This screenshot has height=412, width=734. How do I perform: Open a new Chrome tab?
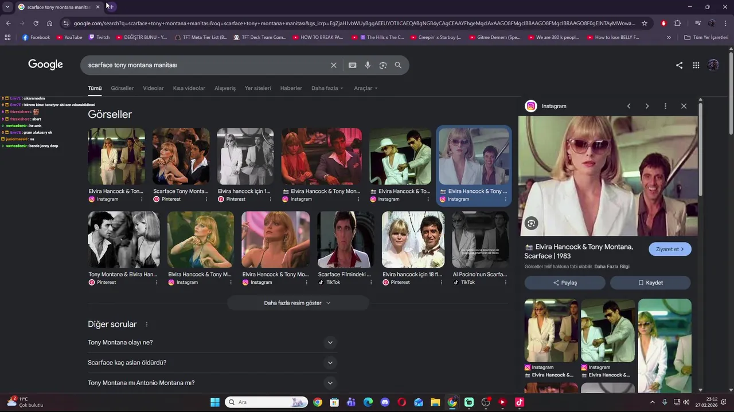[x=111, y=7]
